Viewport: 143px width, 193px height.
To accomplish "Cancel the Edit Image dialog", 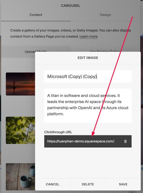I will coord(53,184).
